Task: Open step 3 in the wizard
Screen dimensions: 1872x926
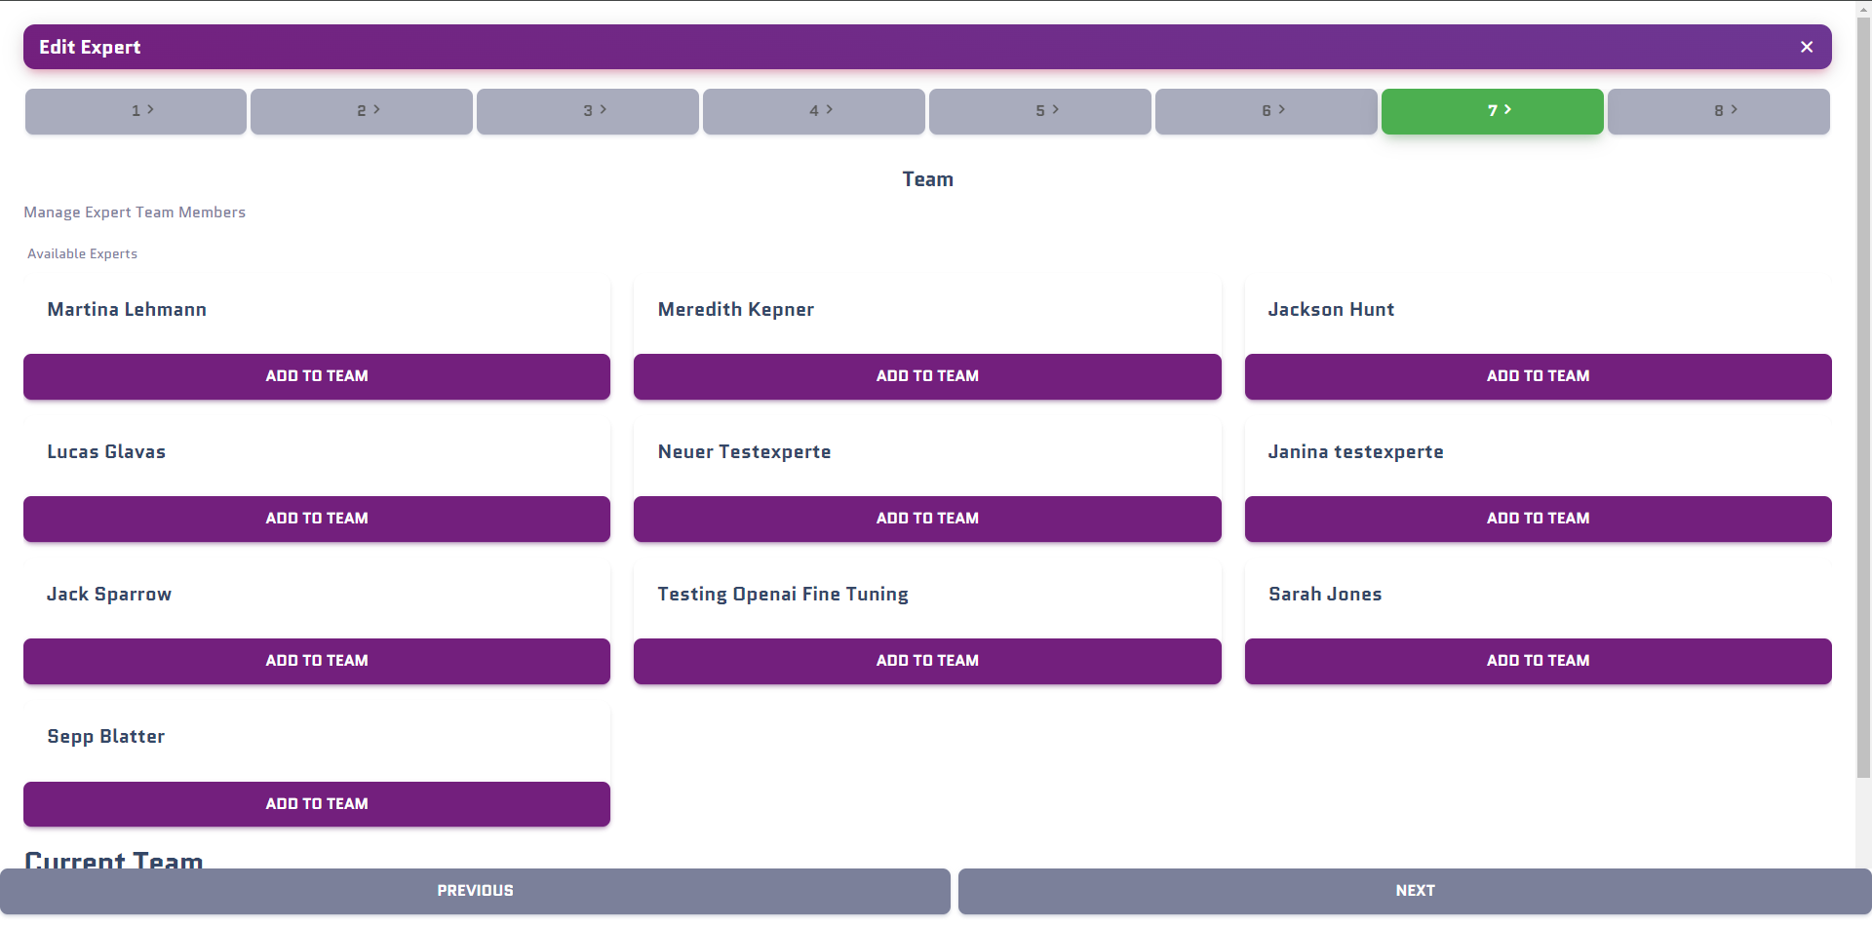Action: 588,111
